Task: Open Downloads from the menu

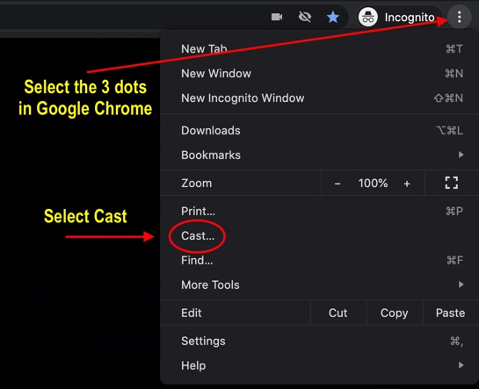Action: (x=319, y=131)
